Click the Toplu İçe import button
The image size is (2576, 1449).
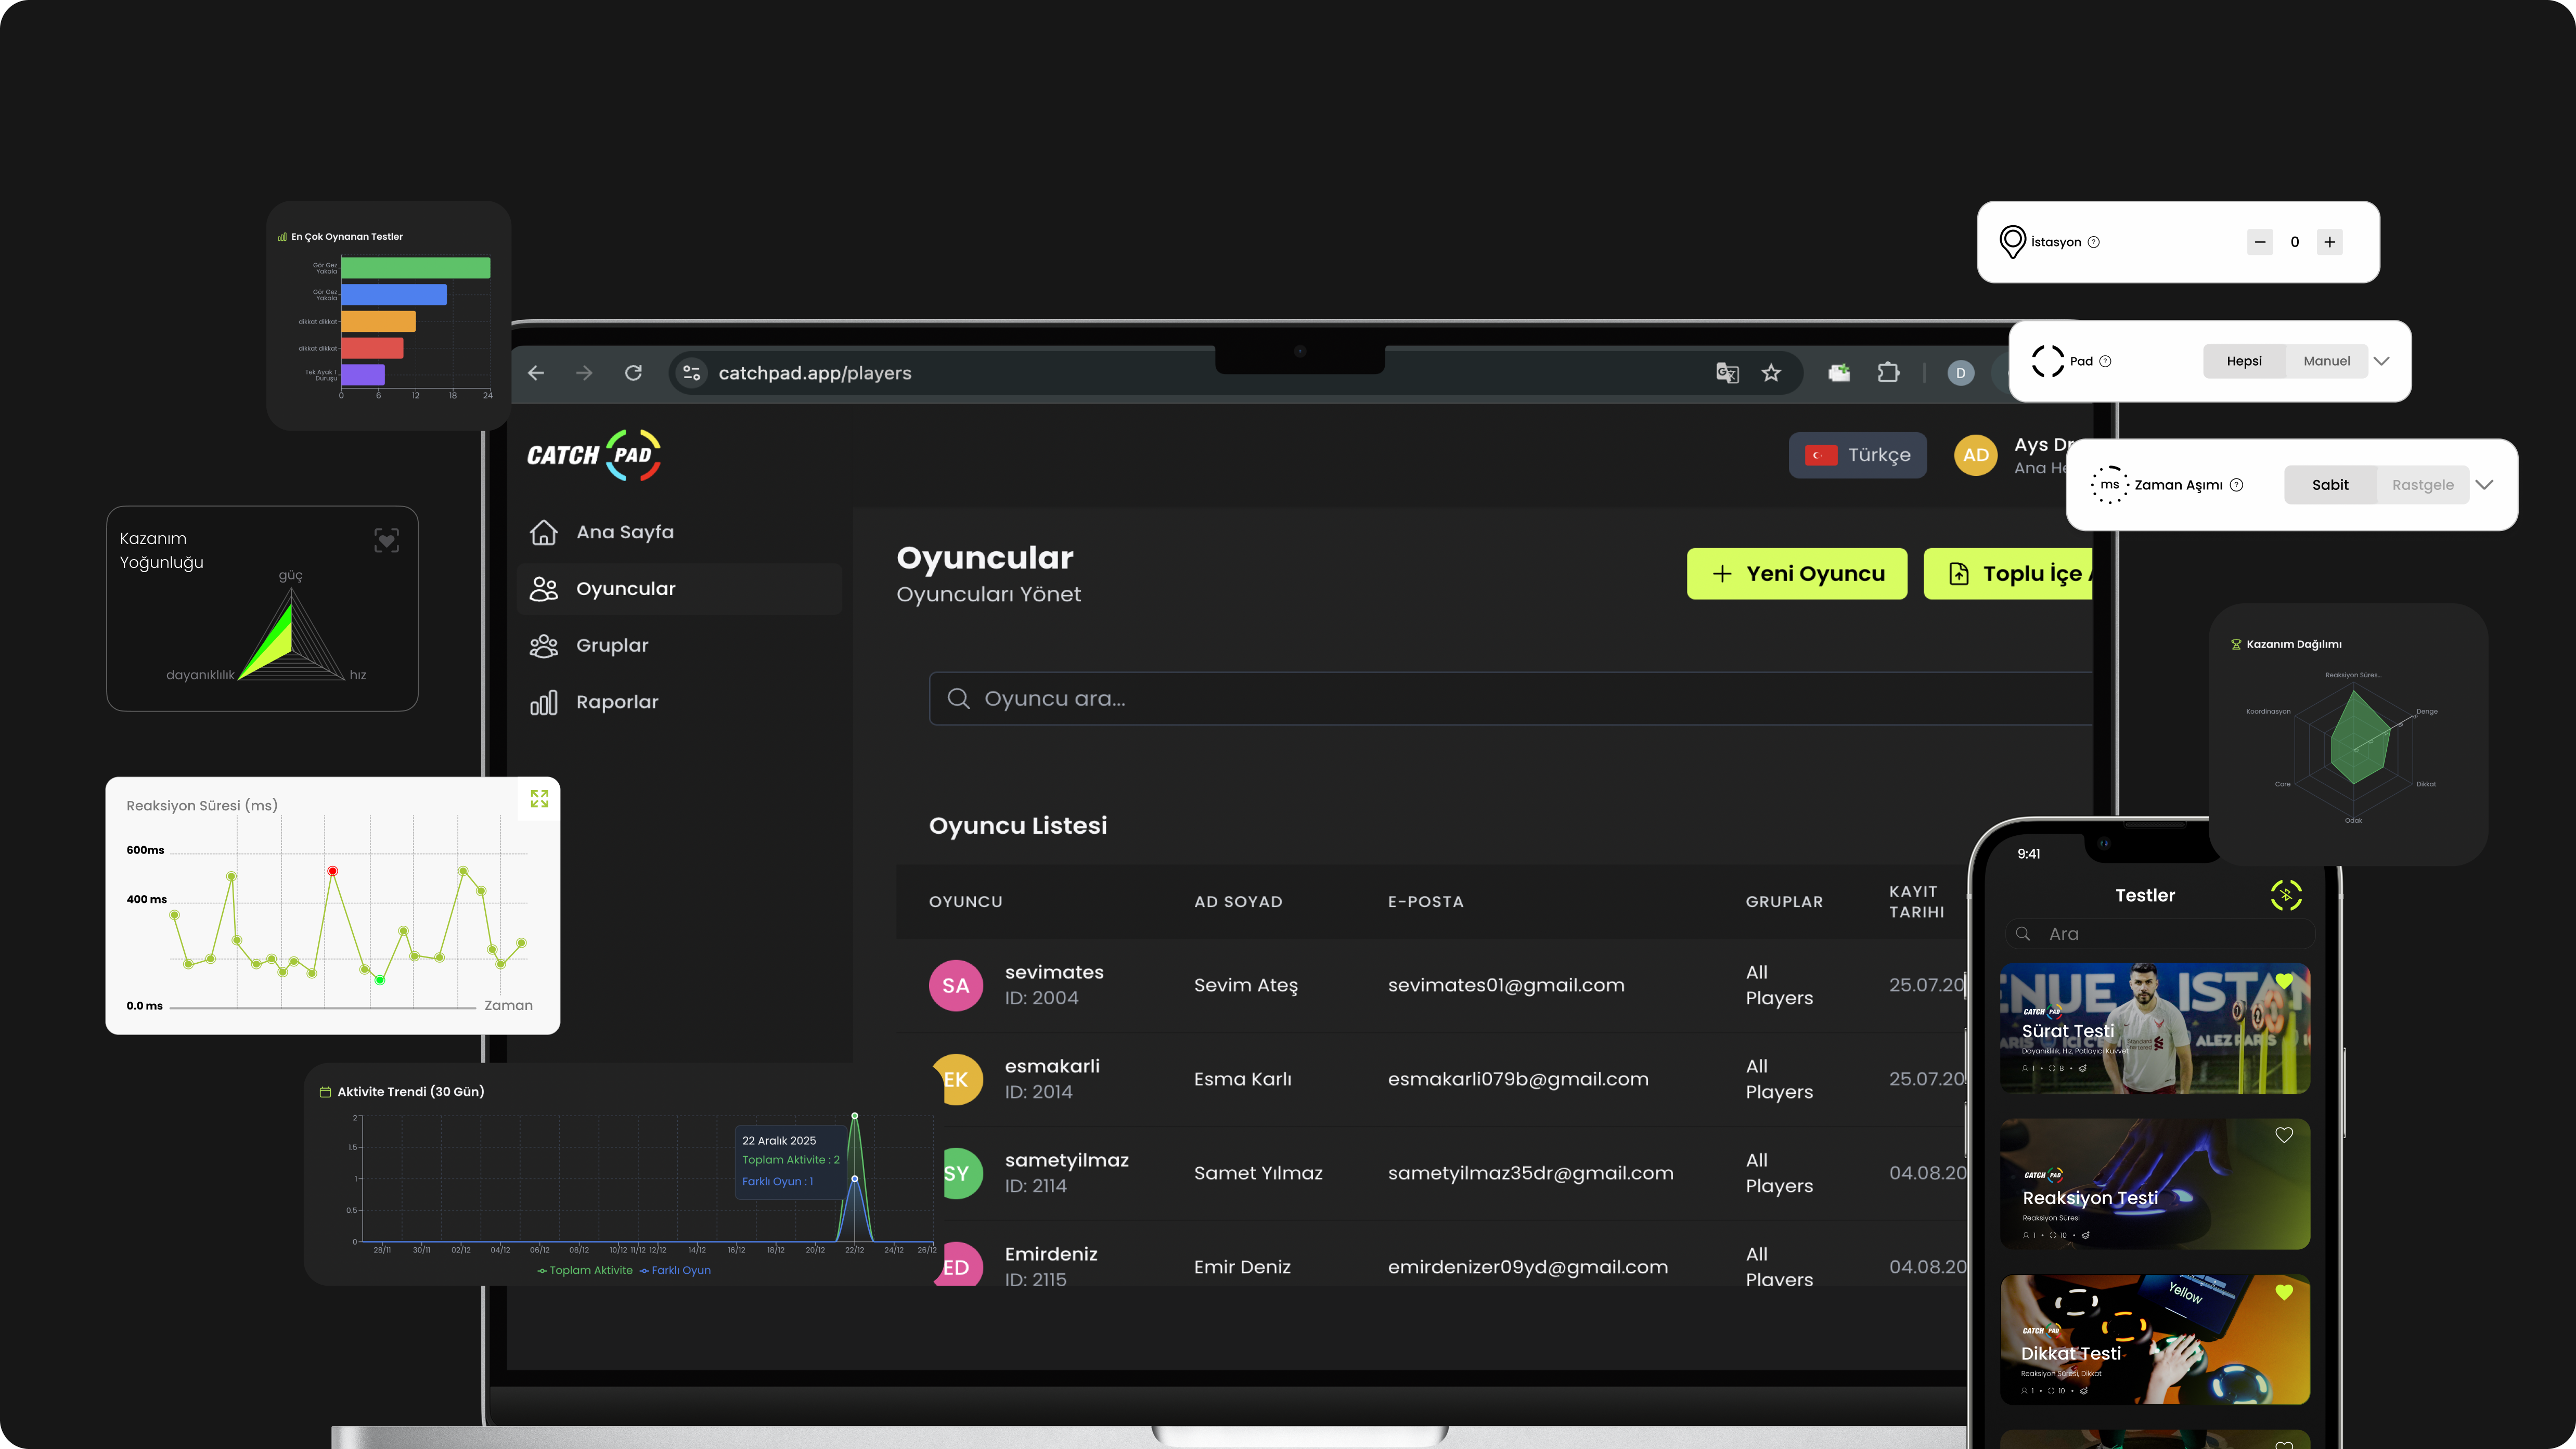pyautogui.click(x=2008, y=574)
